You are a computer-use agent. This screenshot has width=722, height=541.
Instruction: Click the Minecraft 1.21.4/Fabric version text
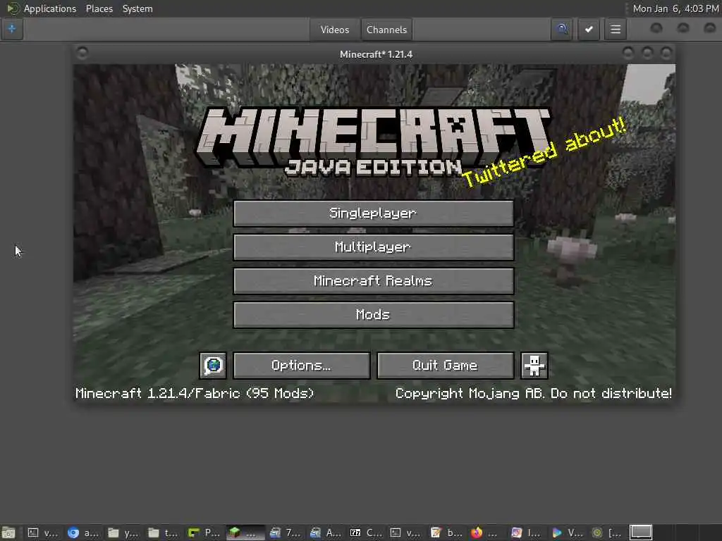click(x=195, y=393)
